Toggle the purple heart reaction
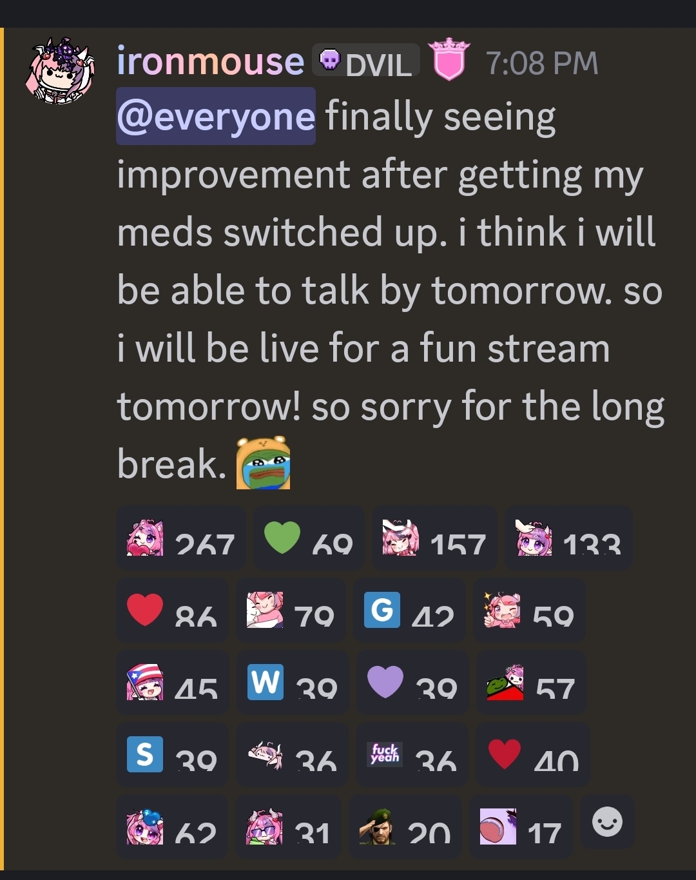 (412, 682)
